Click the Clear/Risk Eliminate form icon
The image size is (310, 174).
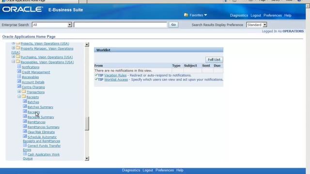pyautogui.click(x=25, y=131)
